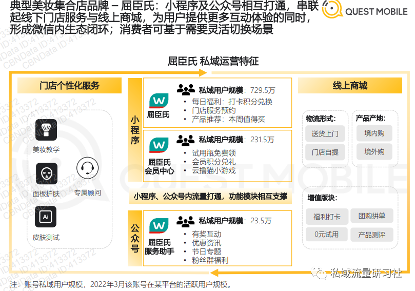Click the text 美妆教学
Viewport: 415px width, 291px height.
coord(46,149)
